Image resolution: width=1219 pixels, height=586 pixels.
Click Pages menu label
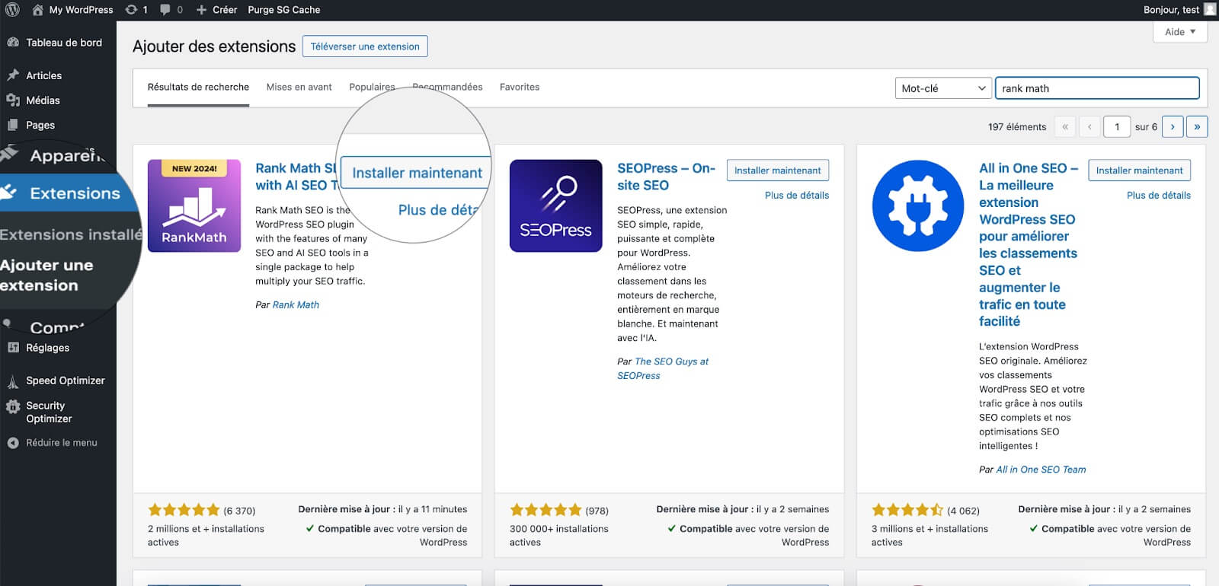[40, 125]
